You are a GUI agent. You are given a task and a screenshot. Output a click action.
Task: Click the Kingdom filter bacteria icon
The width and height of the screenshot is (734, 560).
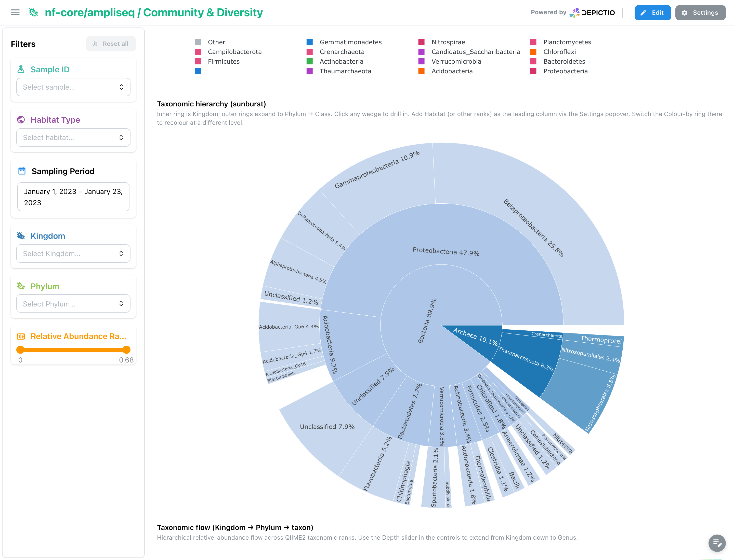(21, 236)
